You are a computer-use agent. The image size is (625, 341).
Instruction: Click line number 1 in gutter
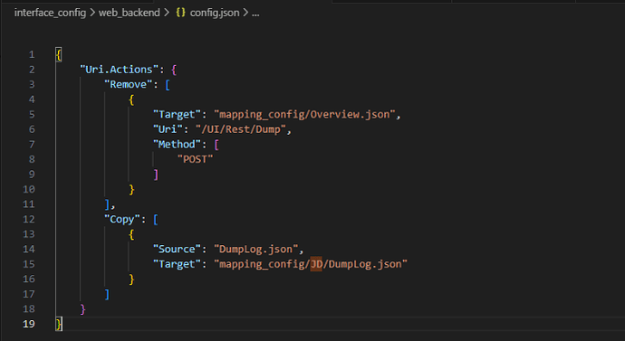pos(32,54)
